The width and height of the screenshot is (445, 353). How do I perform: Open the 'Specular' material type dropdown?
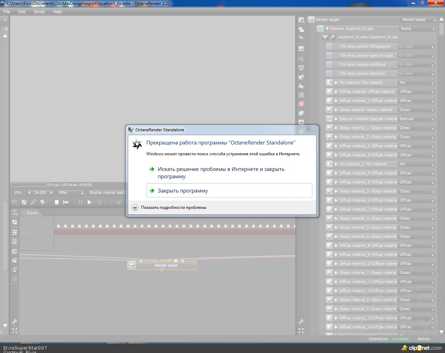(416, 119)
